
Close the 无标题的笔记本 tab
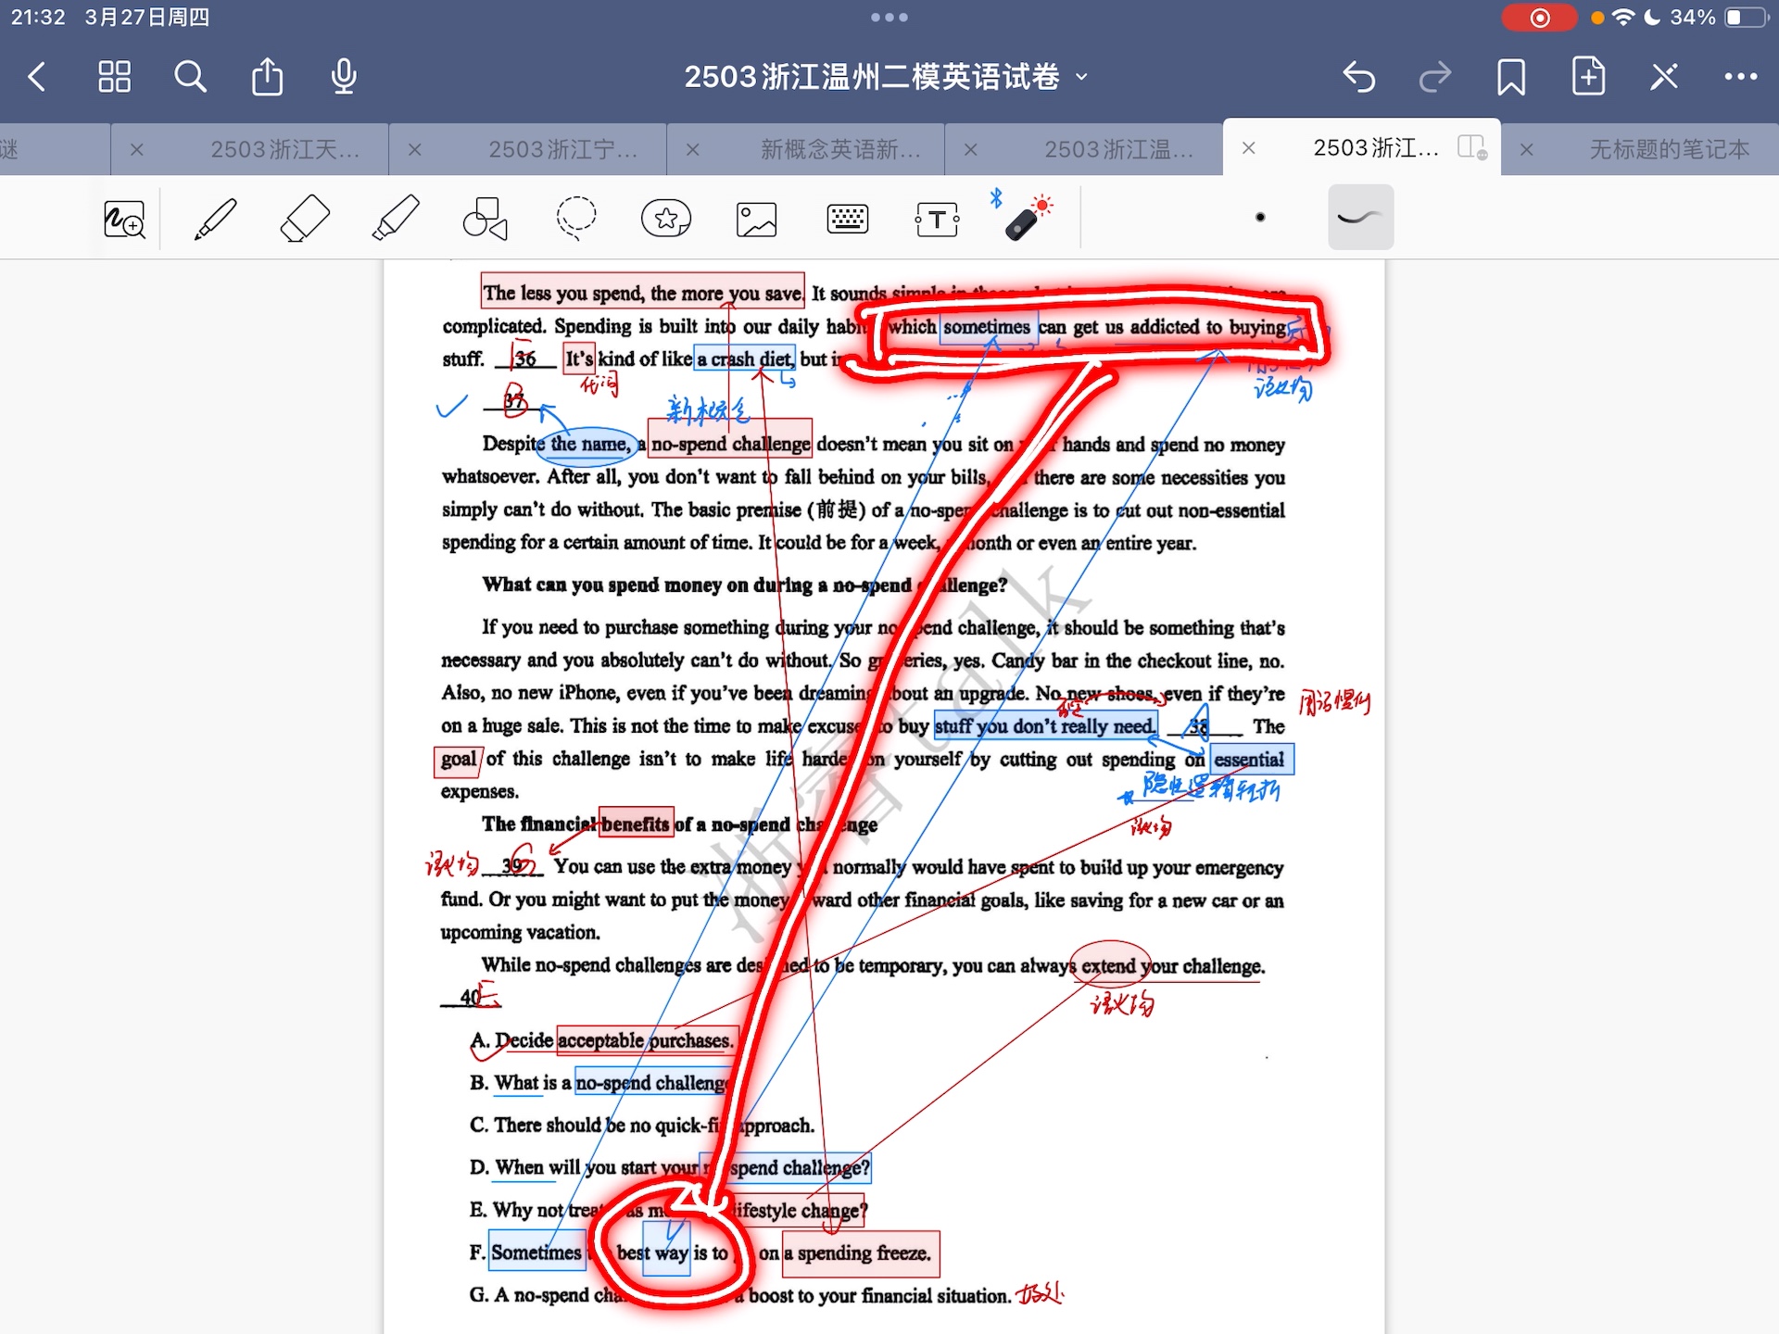1527,149
